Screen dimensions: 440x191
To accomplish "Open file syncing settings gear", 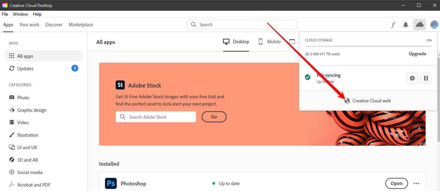I will [x=412, y=78].
